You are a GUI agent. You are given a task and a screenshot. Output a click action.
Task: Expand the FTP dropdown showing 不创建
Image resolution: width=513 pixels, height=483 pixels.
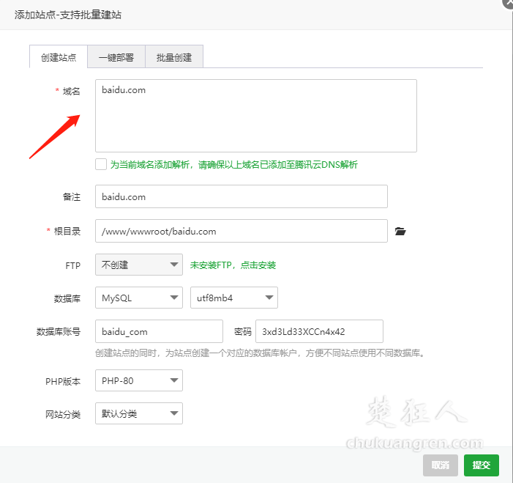[138, 265]
